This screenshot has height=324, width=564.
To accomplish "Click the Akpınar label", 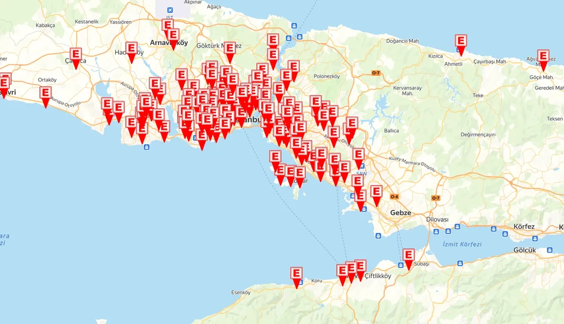I will click(x=193, y=2).
